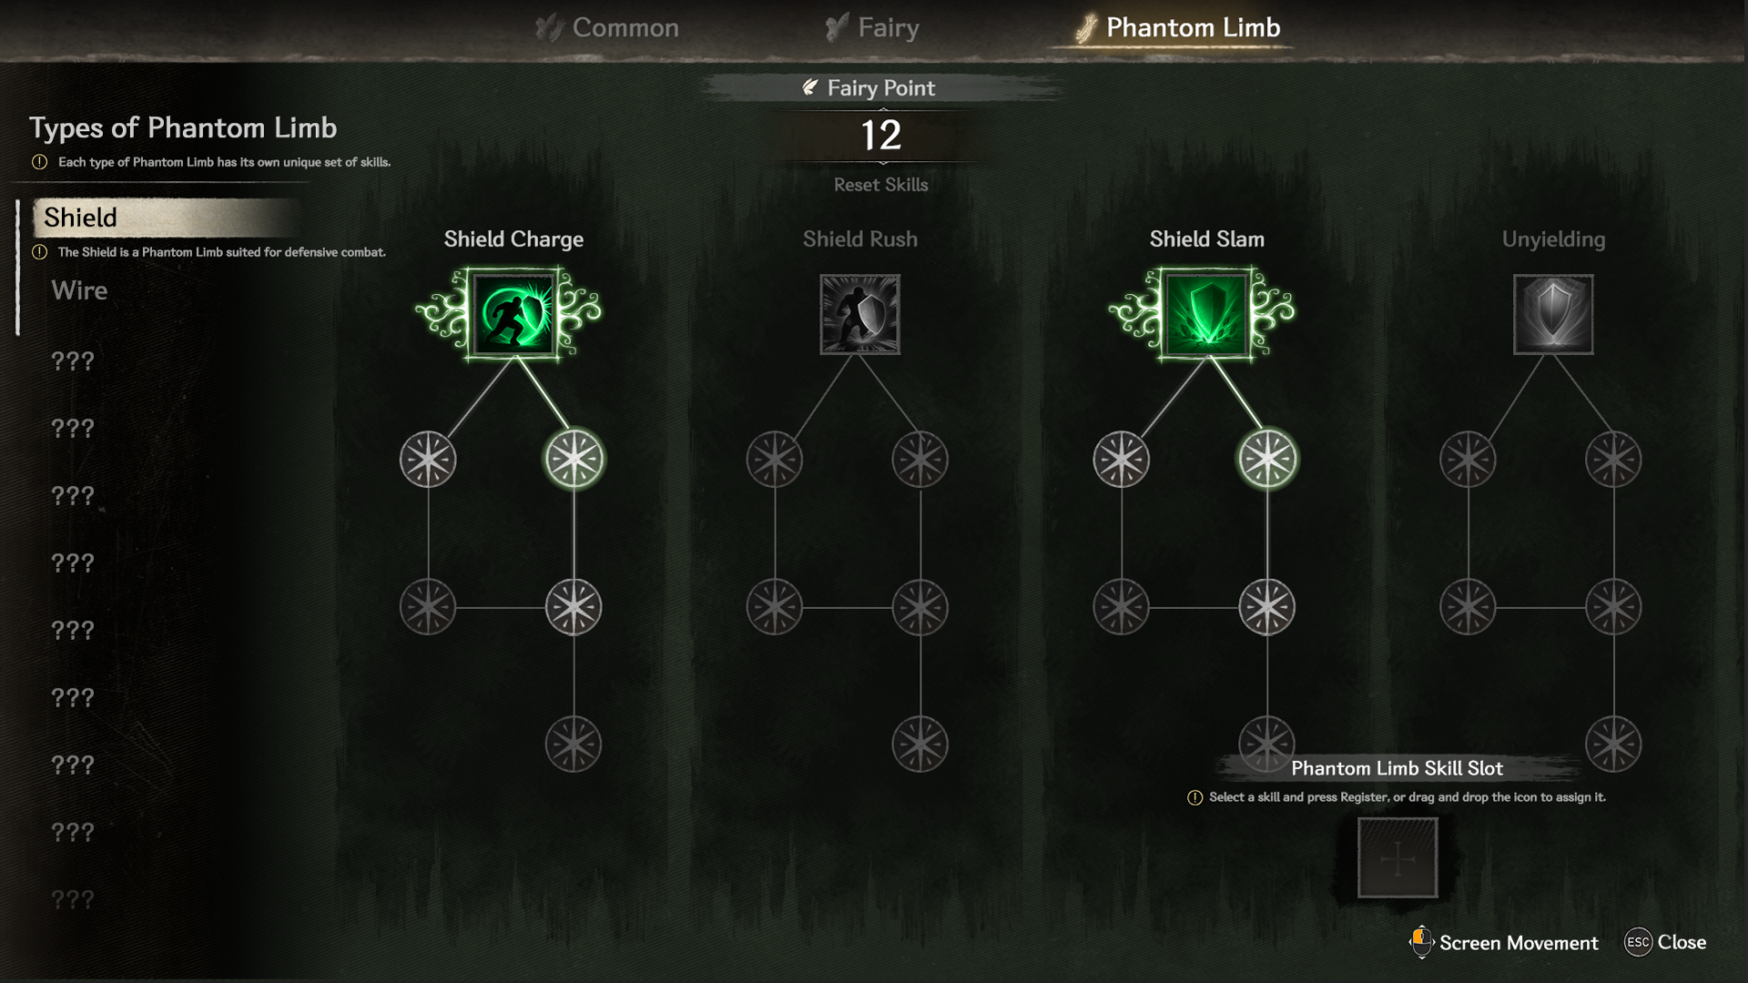Click the top-left upgrade node under Shield Slam
The height and width of the screenshot is (983, 1748).
[1121, 459]
